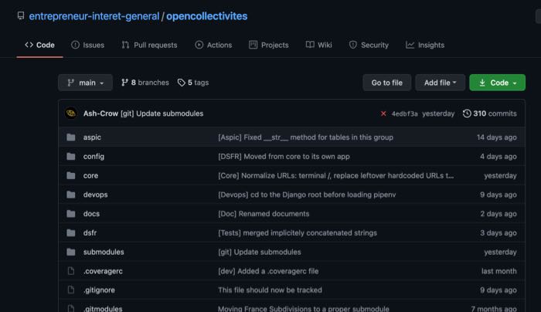View the Insights tab
The image size is (541, 312).
point(425,45)
